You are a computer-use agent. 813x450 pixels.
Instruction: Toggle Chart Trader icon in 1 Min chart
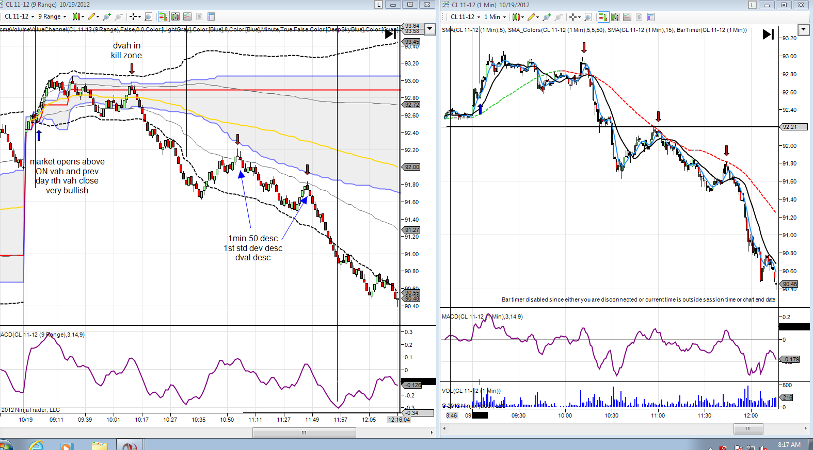pyautogui.click(x=603, y=17)
